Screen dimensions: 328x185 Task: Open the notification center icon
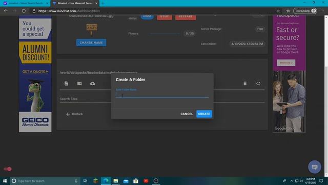point(321,181)
